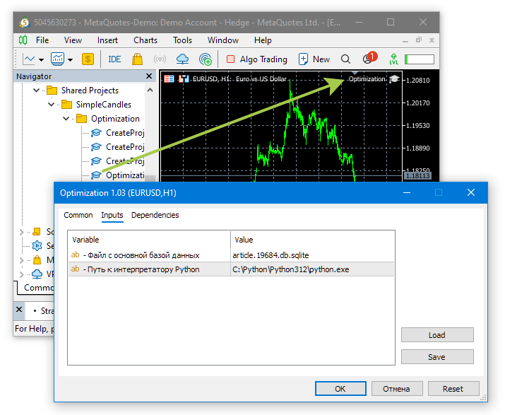Toggle Algo Trading on
505x415 pixels.
click(x=256, y=59)
